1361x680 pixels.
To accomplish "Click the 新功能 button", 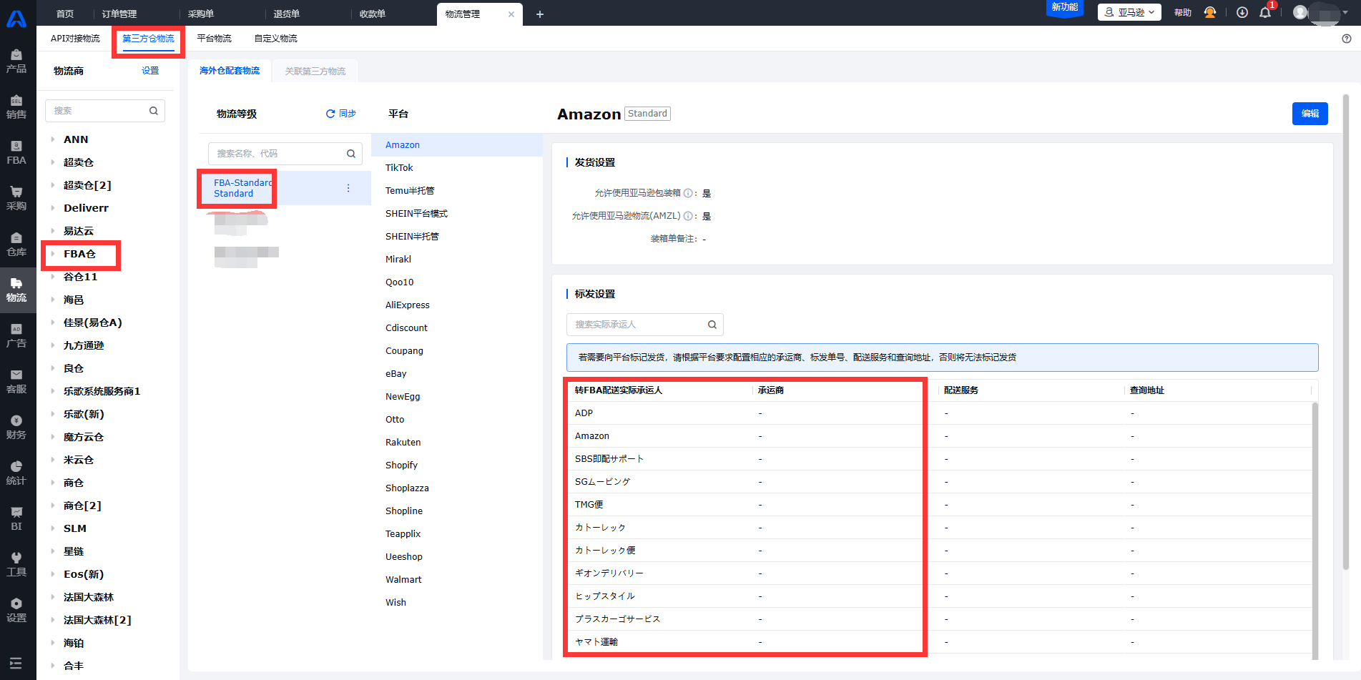I will tap(1064, 8).
